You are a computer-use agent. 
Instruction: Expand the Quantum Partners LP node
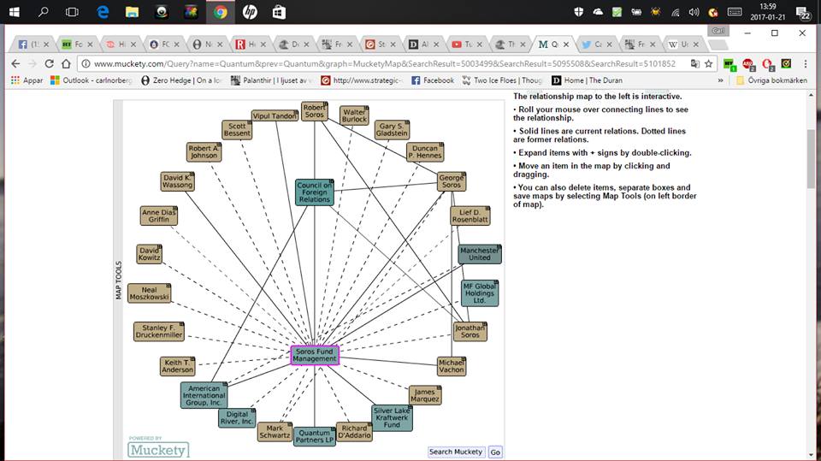click(334, 428)
